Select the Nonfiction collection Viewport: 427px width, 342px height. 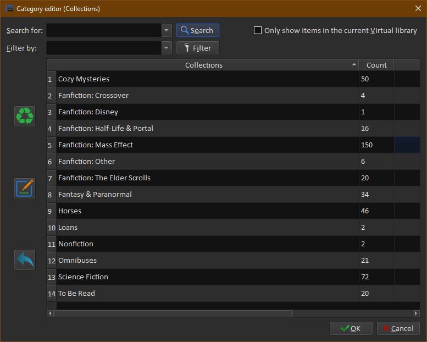208,244
